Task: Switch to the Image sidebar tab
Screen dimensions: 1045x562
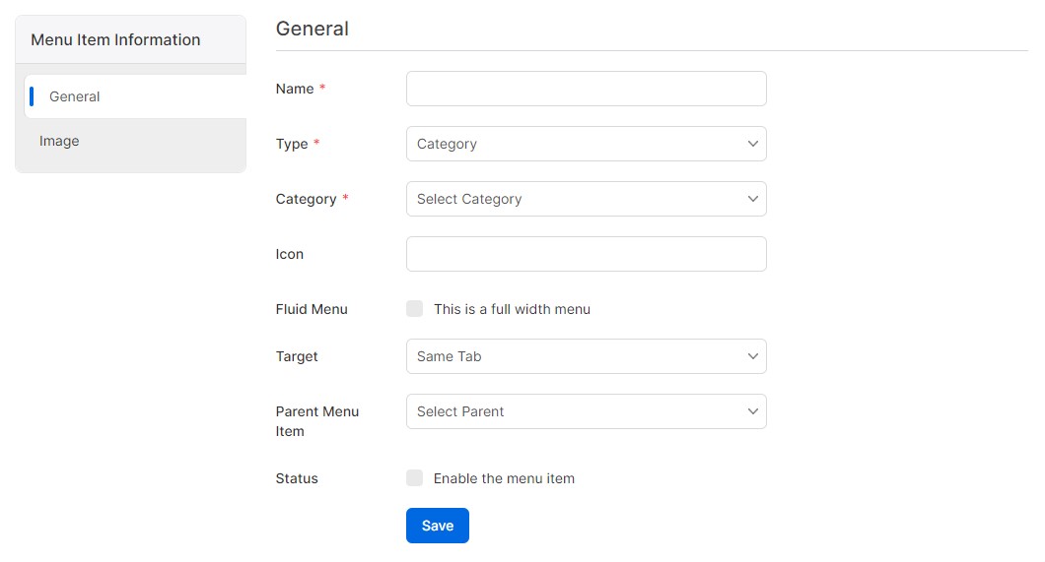Action: (59, 141)
